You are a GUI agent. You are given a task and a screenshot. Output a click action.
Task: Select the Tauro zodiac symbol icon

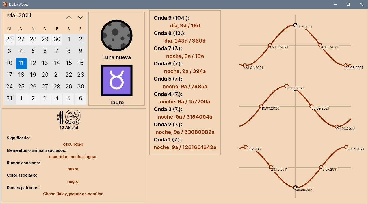(x=116, y=80)
